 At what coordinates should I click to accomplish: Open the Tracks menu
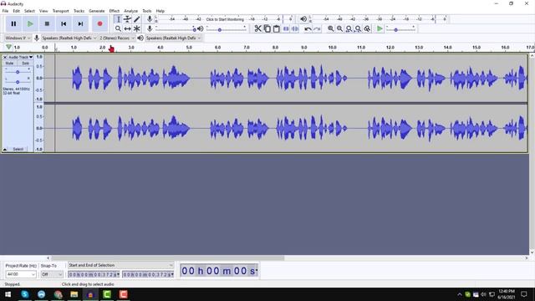pyautogui.click(x=79, y=11)
